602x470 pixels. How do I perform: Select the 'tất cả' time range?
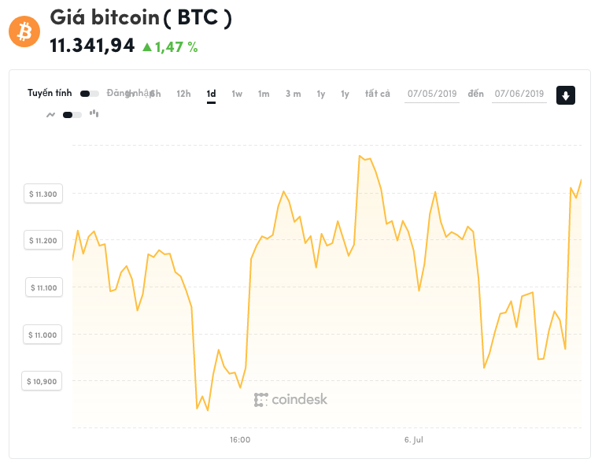[x=378, y=94]
